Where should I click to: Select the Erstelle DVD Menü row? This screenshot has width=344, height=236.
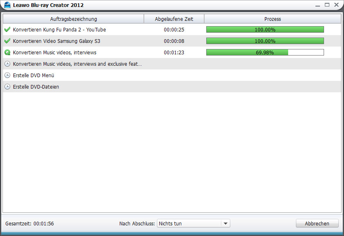point(172,75)
